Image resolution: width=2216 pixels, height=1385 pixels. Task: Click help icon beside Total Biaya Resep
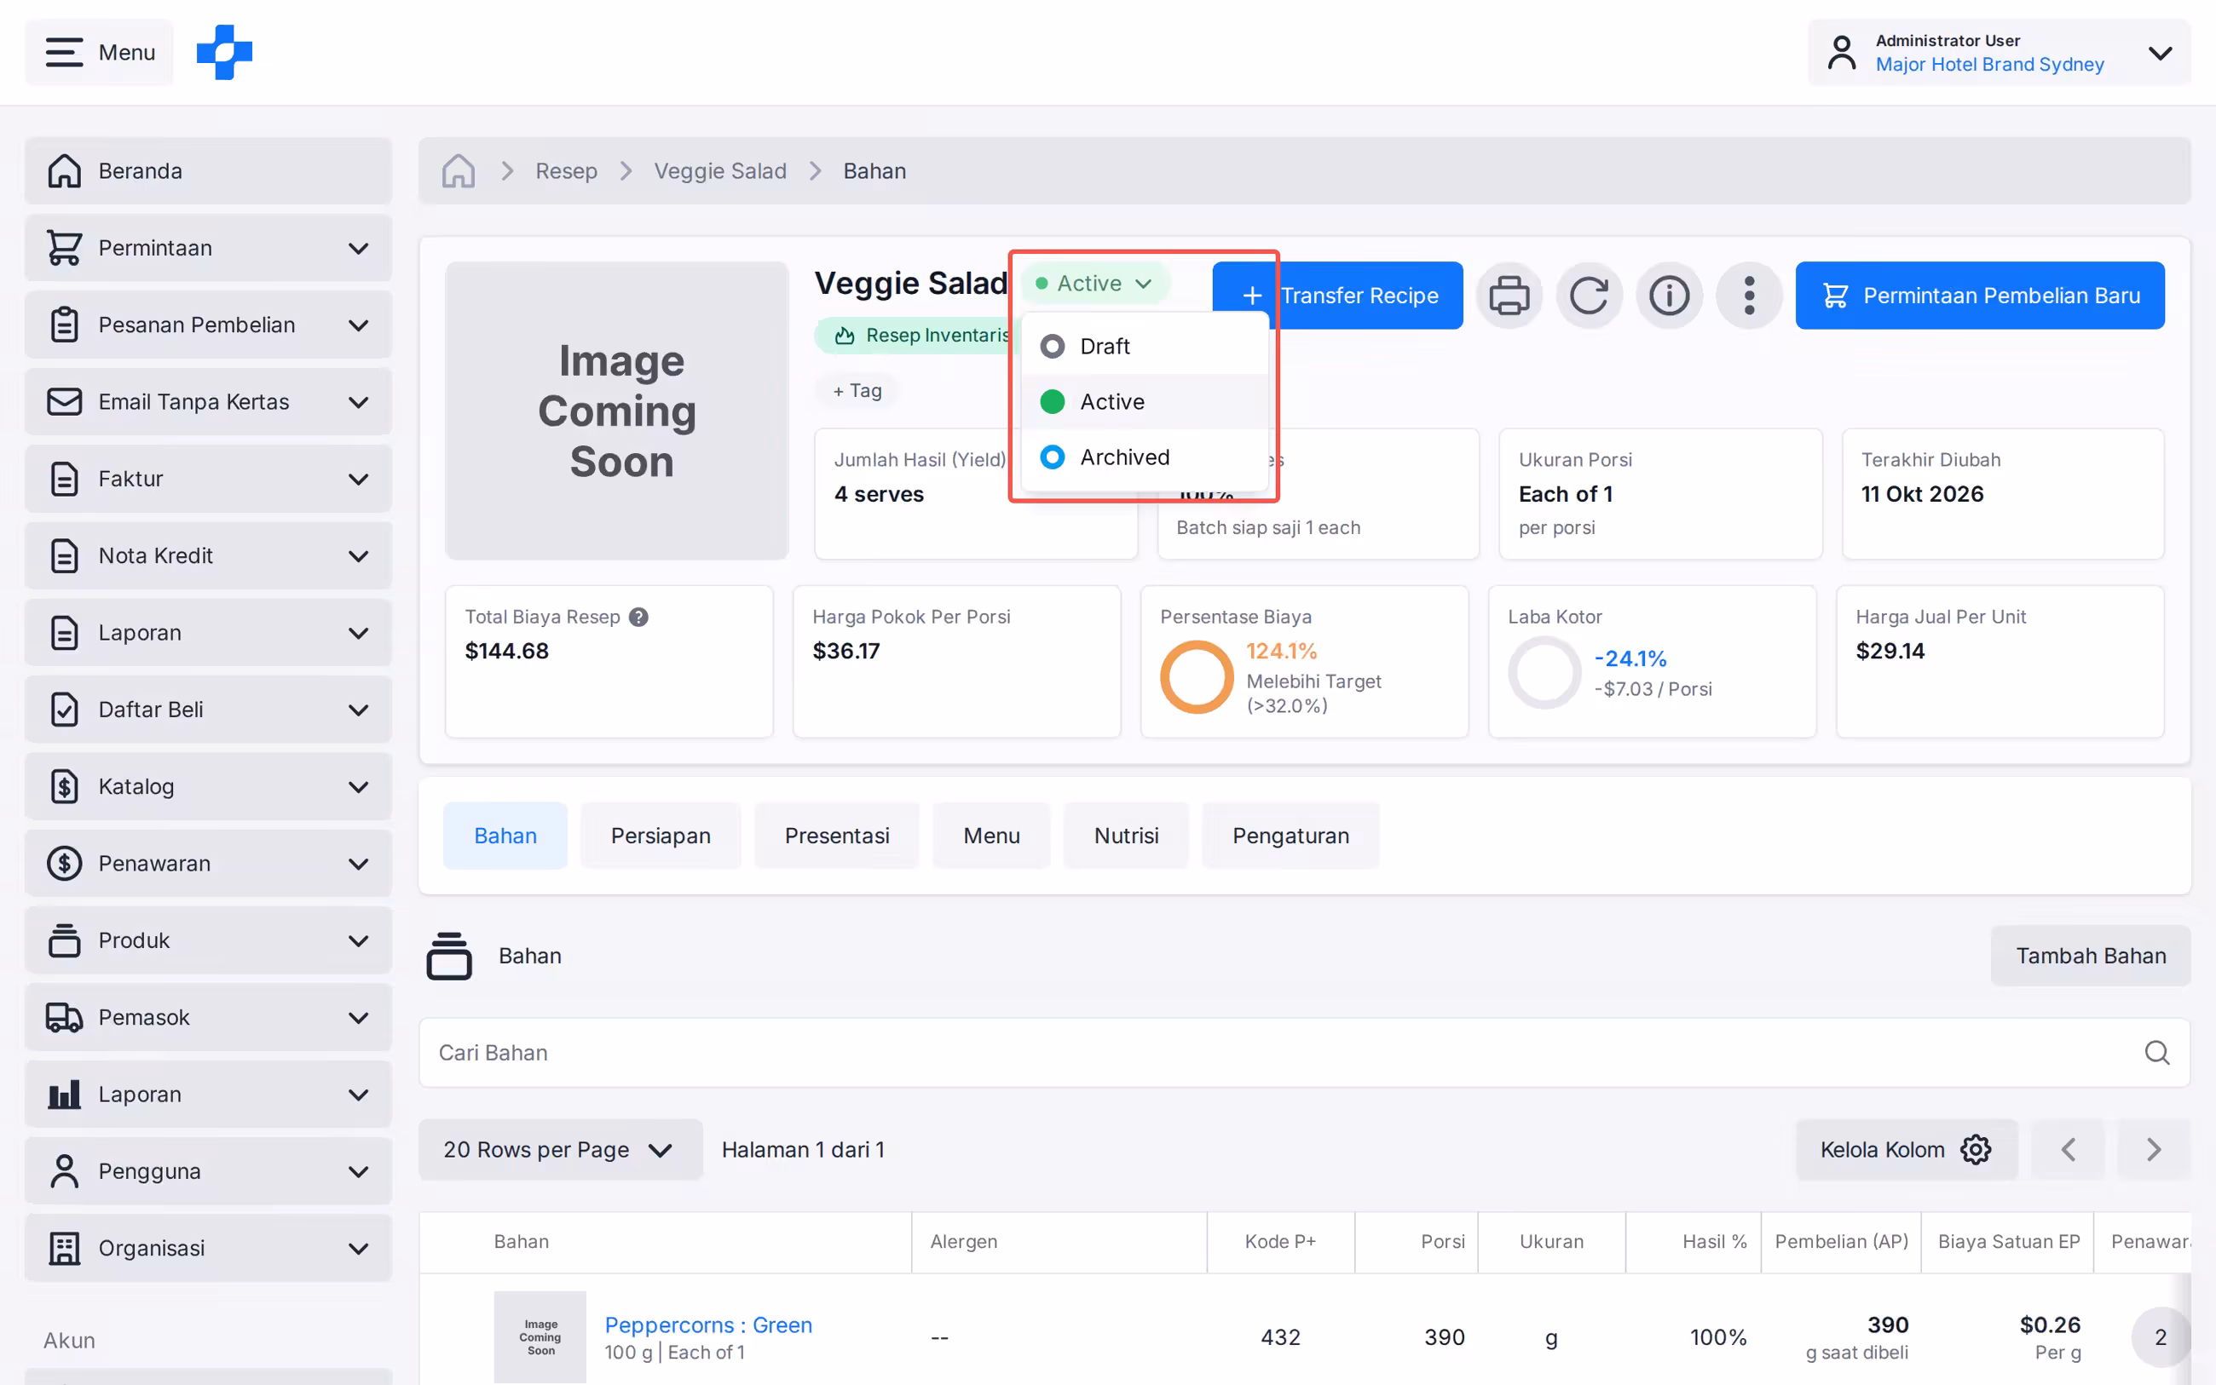tap(638, 618)
